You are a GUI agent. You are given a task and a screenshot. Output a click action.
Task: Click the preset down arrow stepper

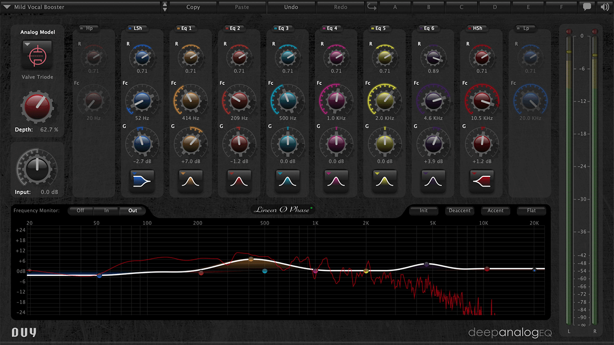(164, 9)
